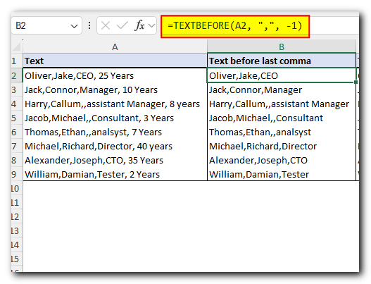
Task: Click the "Text" header cell
Action: [x=115, y=61]
